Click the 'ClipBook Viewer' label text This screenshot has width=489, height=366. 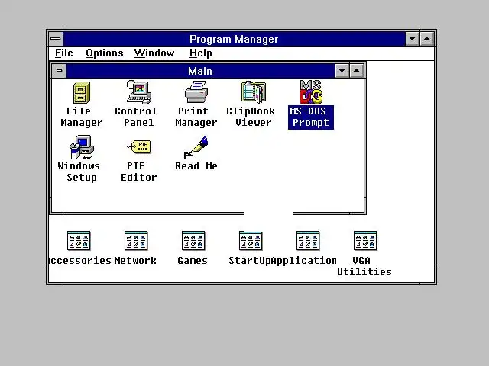251,117
